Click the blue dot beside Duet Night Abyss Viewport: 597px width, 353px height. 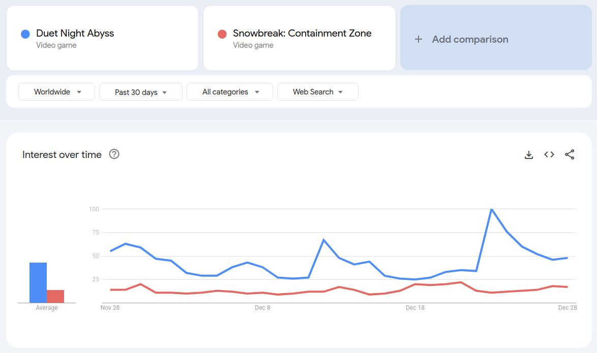click(25, 34)
